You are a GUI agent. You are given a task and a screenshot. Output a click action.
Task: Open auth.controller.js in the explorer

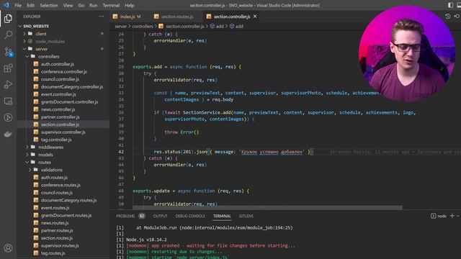coord(58,64)
